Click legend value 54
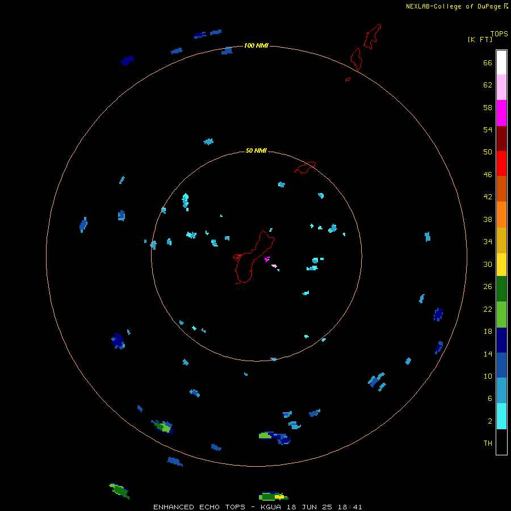Viewport: 511px width, 511px height. [x=488, y=129]
